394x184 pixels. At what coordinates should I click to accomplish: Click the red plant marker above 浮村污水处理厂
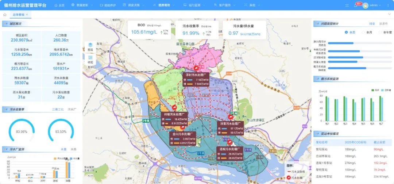click(196, 68)
